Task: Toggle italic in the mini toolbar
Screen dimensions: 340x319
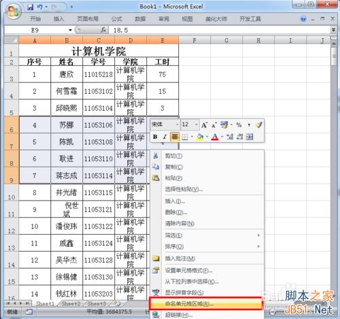Action: (x=165, y=137)
